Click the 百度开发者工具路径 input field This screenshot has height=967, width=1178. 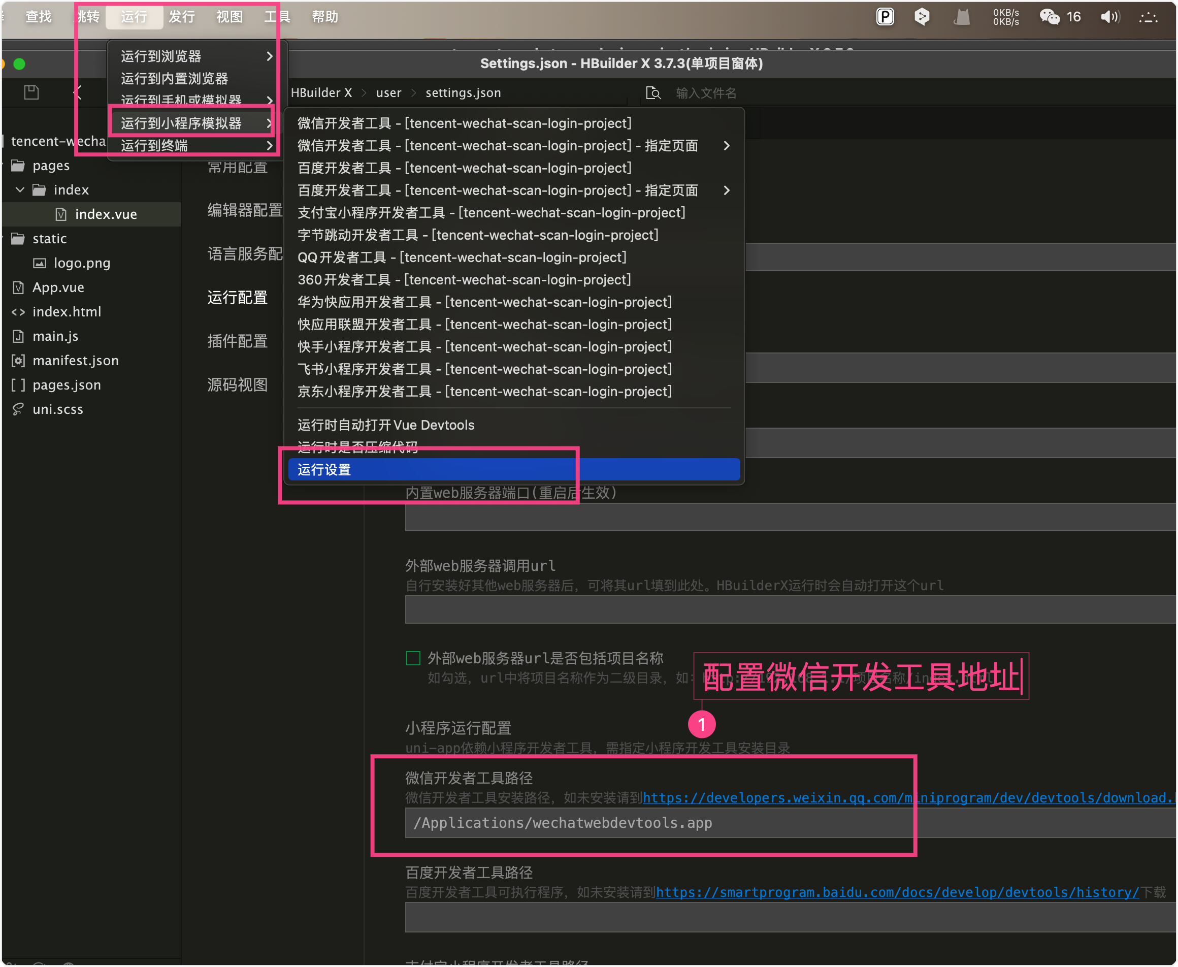[x=791, y=917]
